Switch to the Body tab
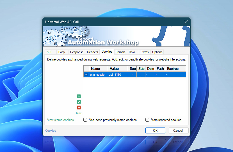 (x=62, y=52)
